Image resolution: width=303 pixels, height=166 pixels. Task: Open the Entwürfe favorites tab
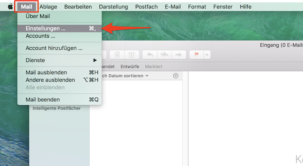point(130,66)
